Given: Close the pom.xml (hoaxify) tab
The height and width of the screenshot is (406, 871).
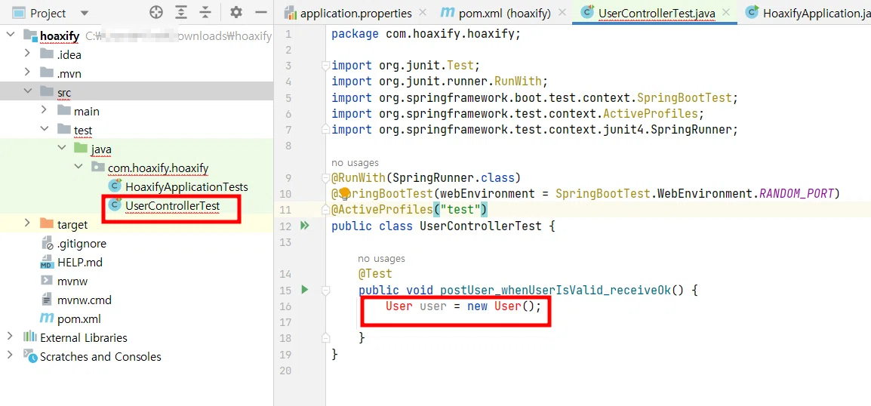Looking at the screenshot, I should tap(562, 12).
